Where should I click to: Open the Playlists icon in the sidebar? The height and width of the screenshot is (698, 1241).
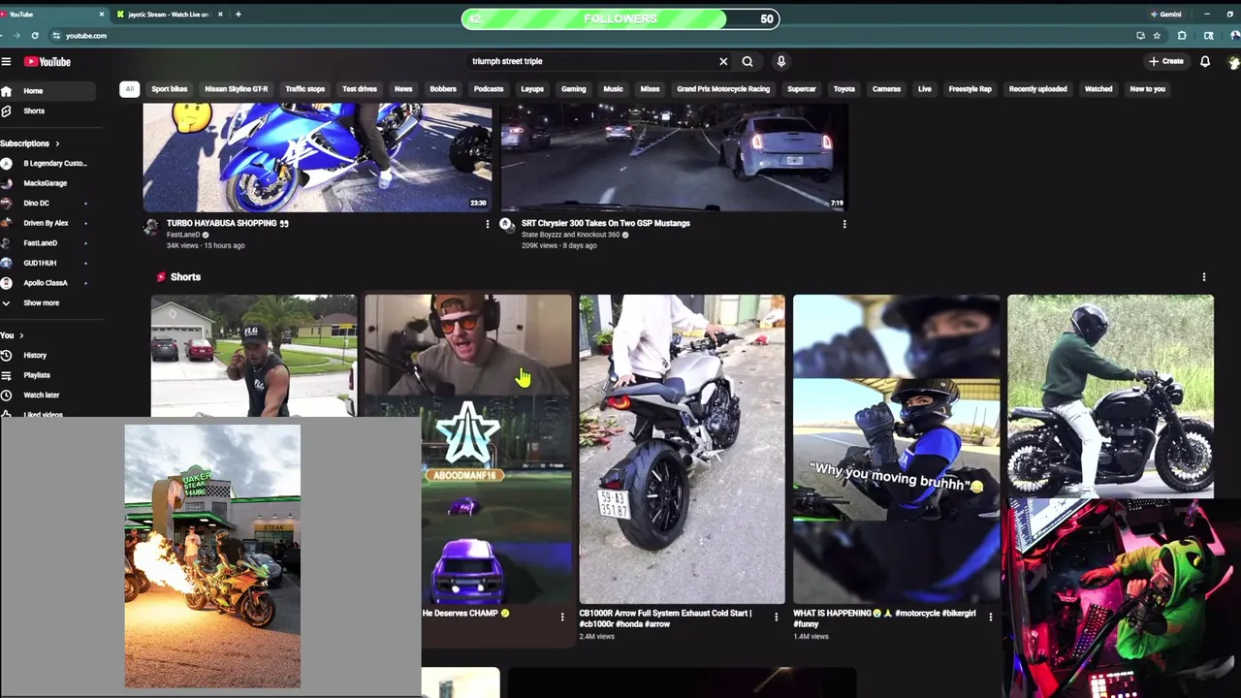click(x=6, y=375)
